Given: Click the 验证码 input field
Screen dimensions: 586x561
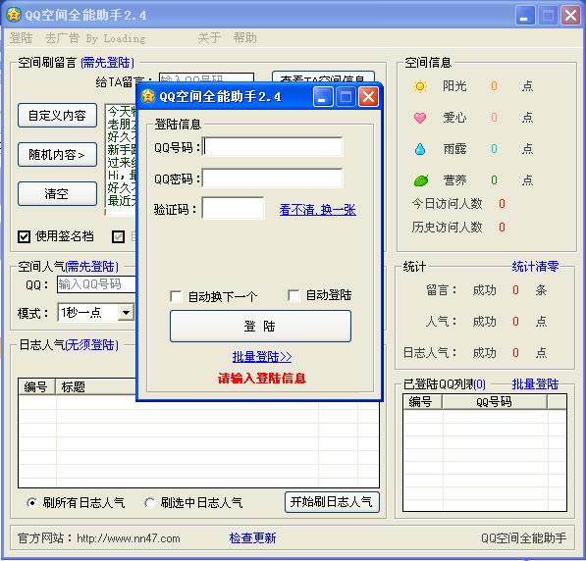Looking at the screenshot, I should [233, 208].
